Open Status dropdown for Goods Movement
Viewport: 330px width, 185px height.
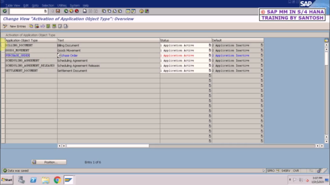point(210,50)
